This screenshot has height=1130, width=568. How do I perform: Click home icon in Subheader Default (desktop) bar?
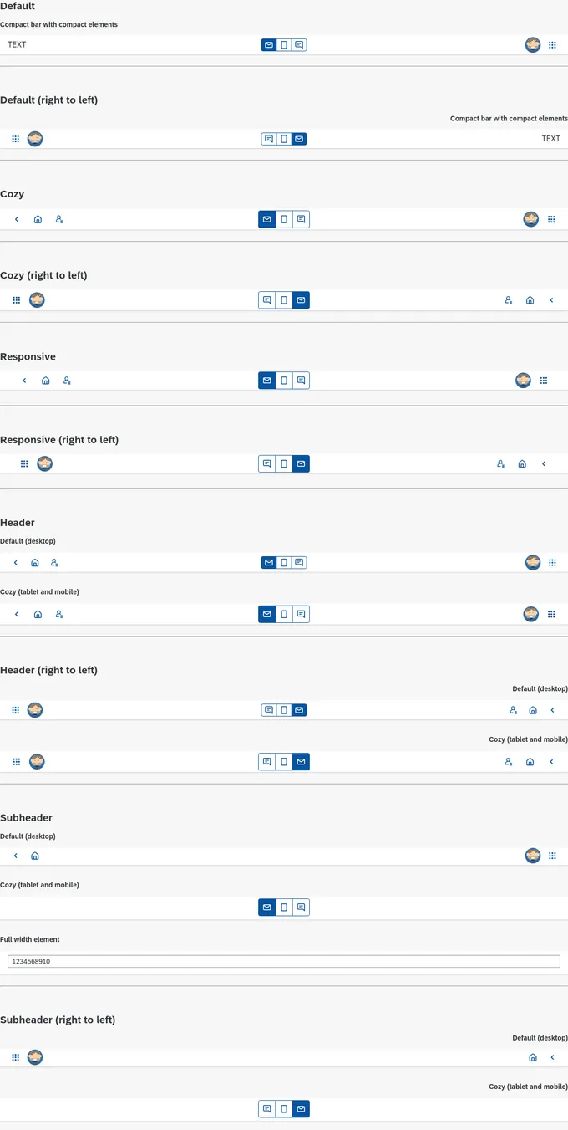(x=35, y=856)
